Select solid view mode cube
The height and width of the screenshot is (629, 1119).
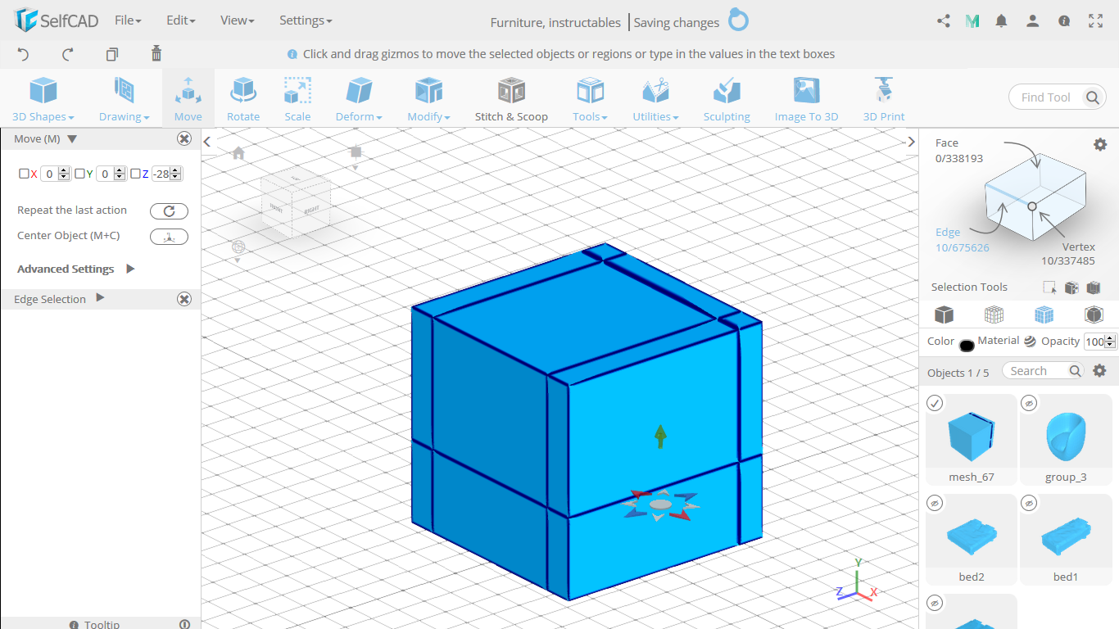tap(945, 314)
